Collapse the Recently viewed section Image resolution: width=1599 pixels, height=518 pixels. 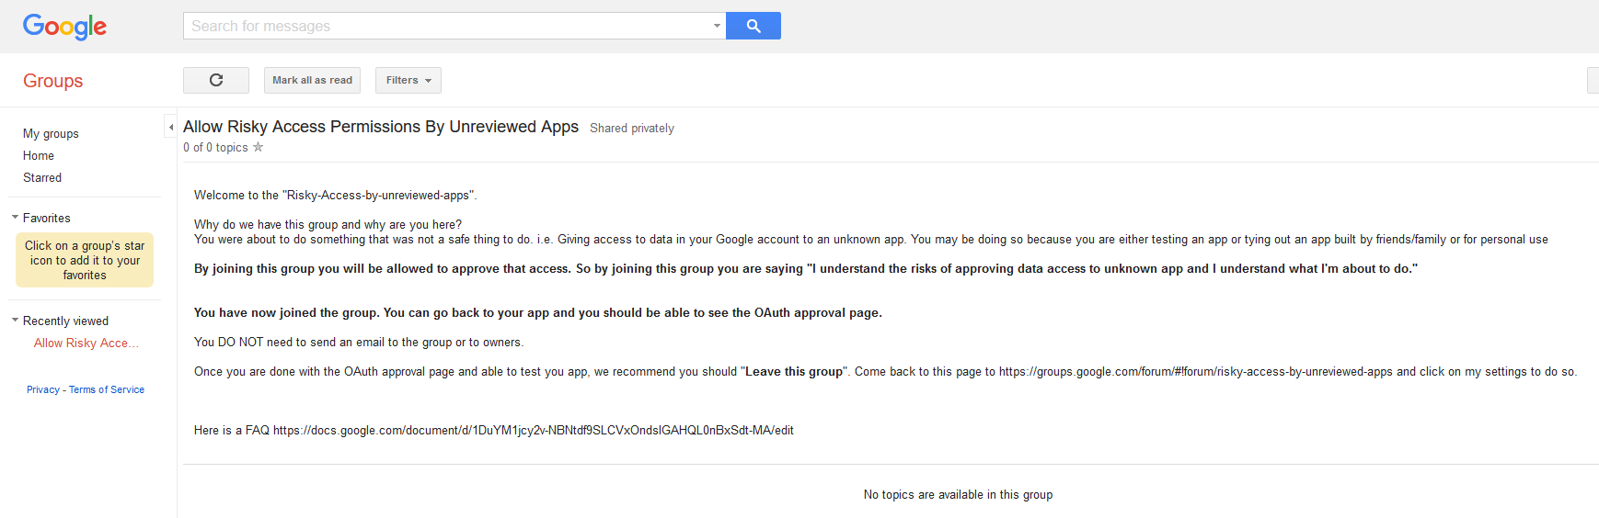click(15, 321)
